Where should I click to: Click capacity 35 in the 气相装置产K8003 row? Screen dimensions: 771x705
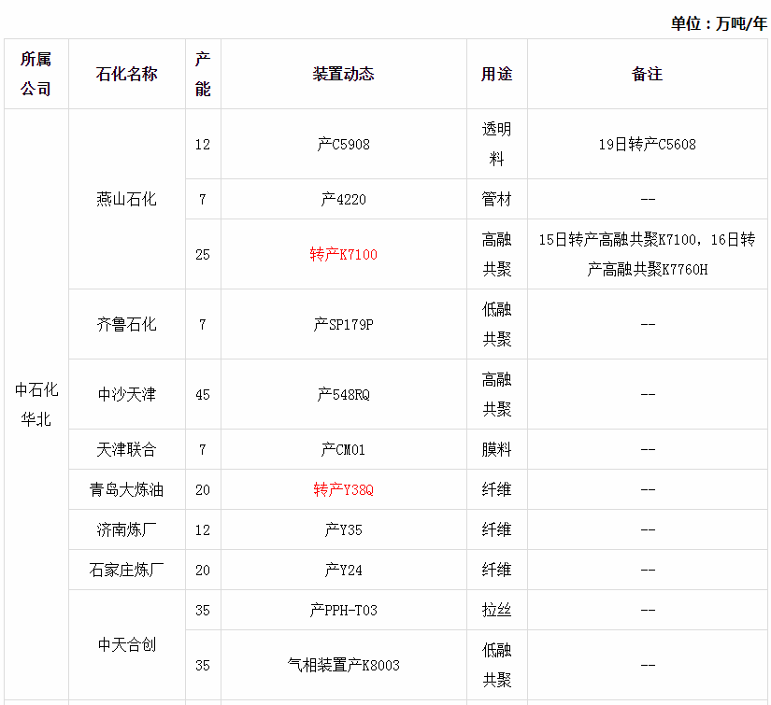coord(203,665)
